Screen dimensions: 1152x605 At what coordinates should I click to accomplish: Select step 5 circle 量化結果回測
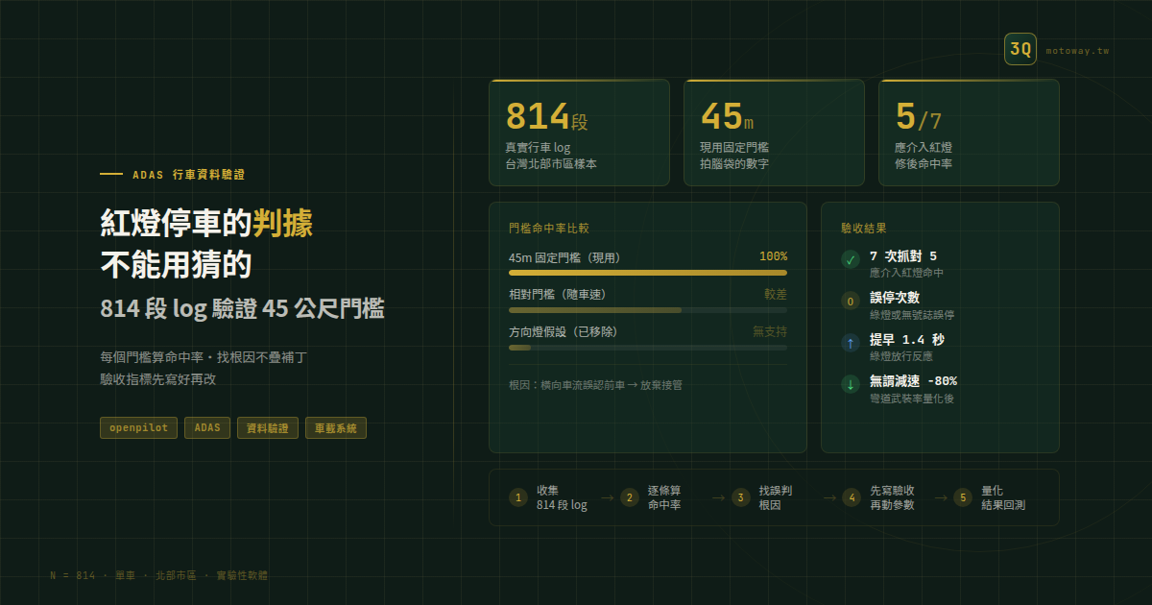[963, 497]
